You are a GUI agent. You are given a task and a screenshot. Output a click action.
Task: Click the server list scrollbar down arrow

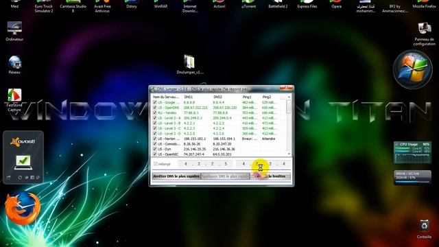289,154
